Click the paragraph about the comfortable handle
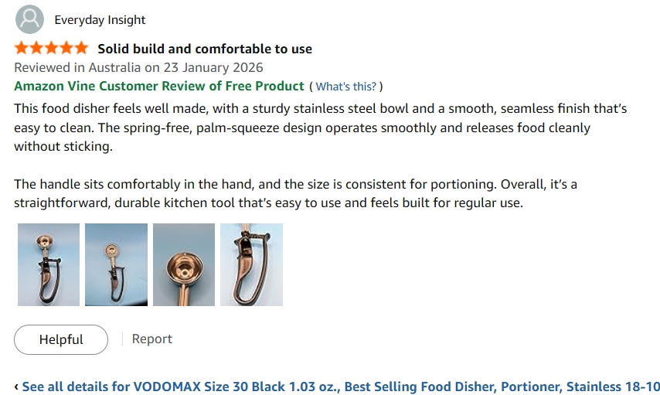Screen dimensions: 660x395 pos(295,193)
